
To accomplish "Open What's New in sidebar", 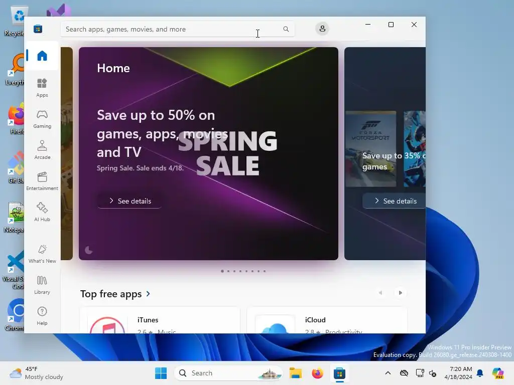I will click(x=42, y=254).
